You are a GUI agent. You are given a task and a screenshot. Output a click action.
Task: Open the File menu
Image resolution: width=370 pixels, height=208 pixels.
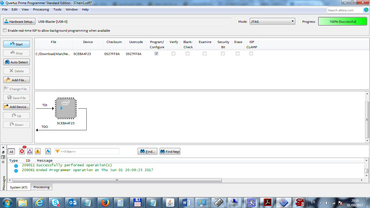coord(5,9)
